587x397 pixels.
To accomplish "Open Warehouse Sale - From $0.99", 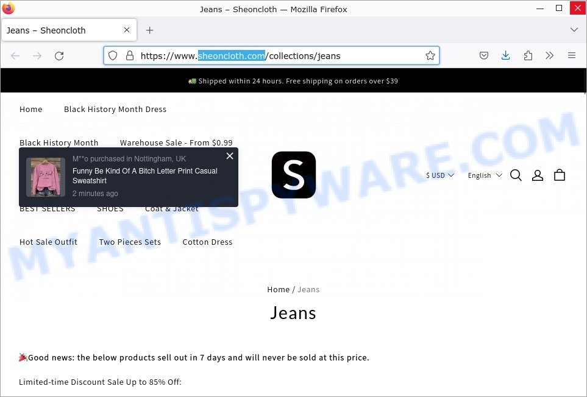I will click(x=176, y=143).
